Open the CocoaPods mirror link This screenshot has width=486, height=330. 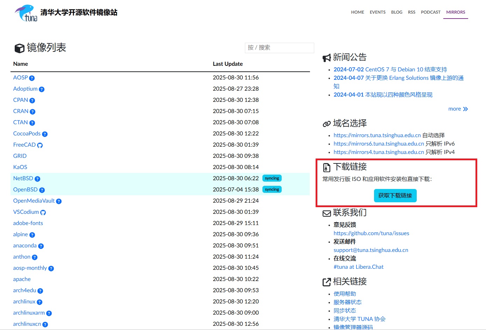(27, 134)
